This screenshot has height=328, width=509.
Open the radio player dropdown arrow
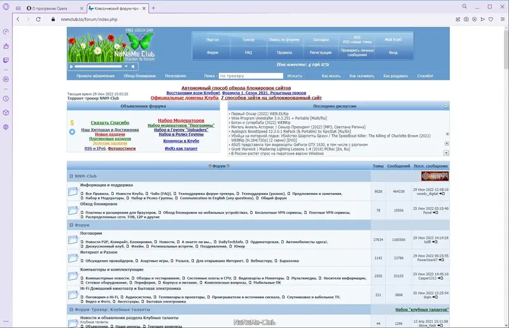tap(126, 66)
